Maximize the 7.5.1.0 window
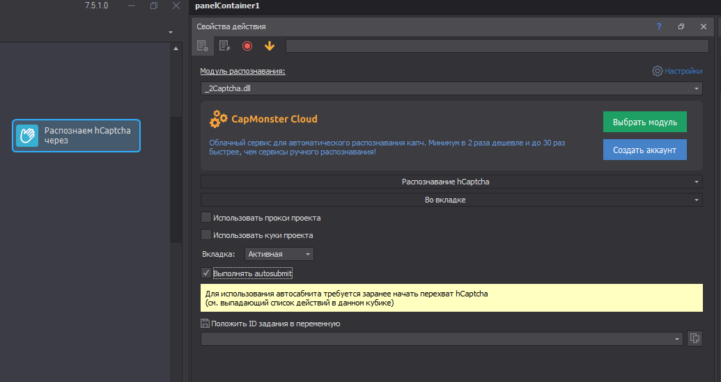The width and height of the screenshot is (721, 382). (154, 6)
